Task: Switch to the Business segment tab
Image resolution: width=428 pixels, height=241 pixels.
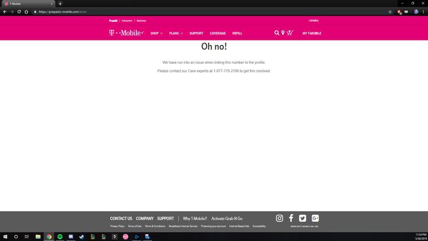Action: (141, 21)
